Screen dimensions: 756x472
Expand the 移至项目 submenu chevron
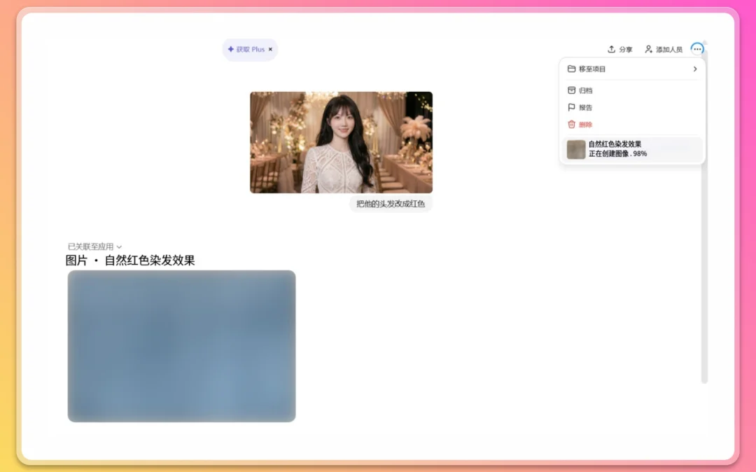[695, 69]
